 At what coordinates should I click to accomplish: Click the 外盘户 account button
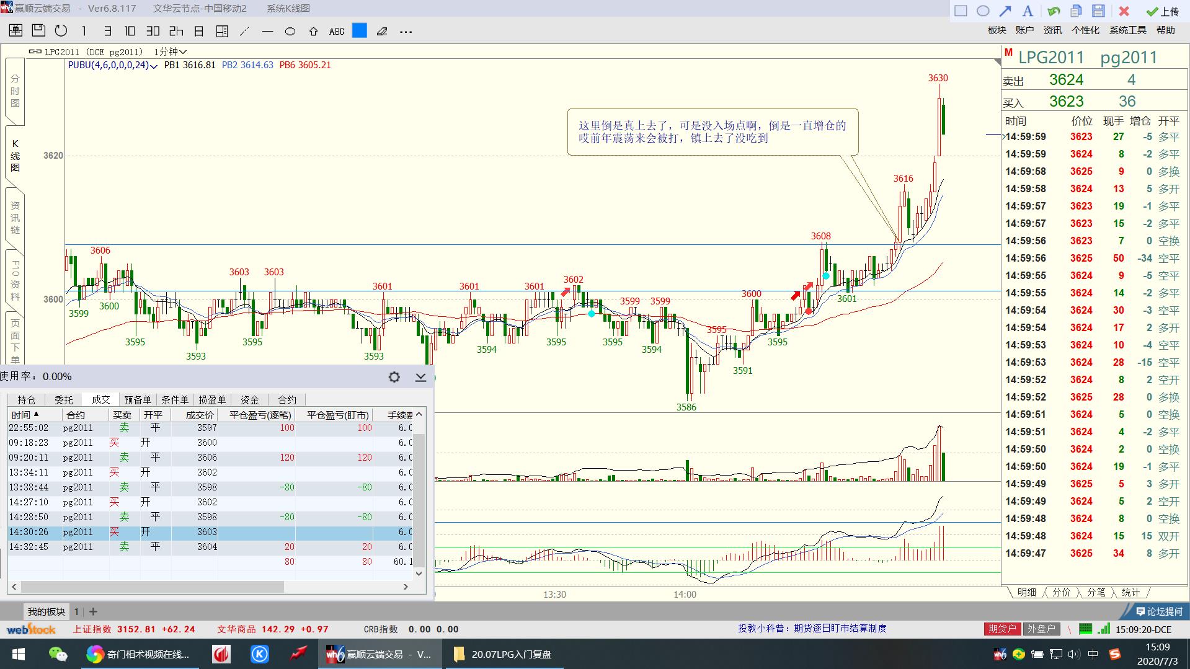tap(1042, 629)
